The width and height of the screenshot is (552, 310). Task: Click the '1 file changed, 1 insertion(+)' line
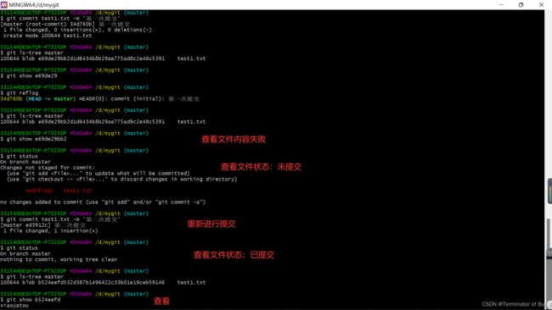tap(50, 230)
